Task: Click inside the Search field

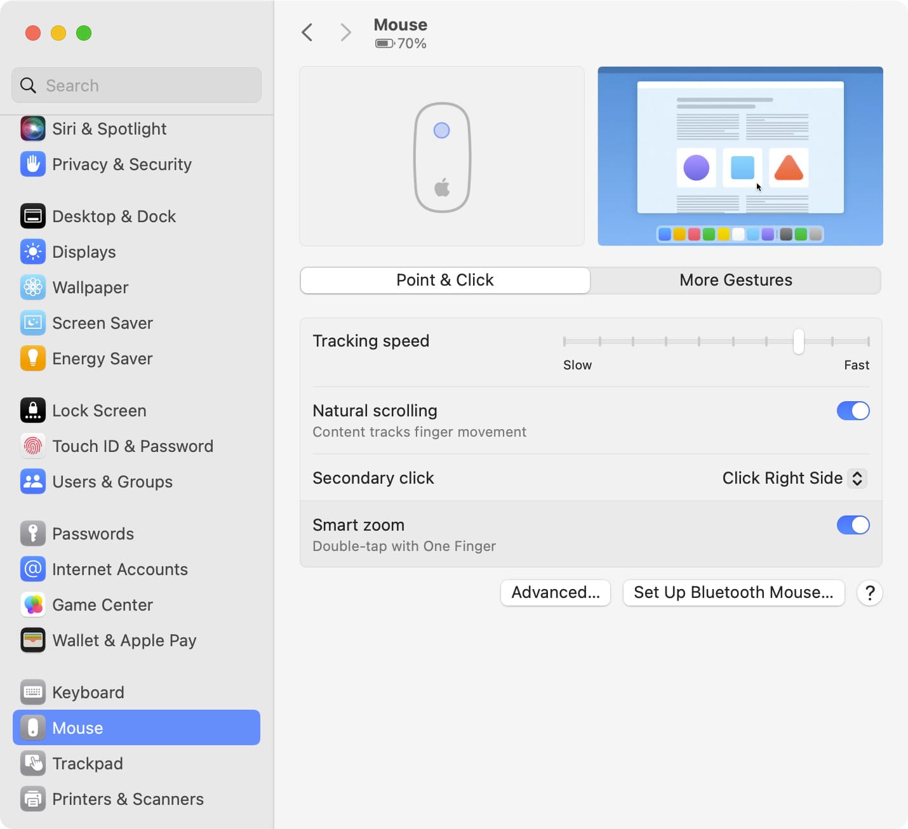Action: pos(136,85)
